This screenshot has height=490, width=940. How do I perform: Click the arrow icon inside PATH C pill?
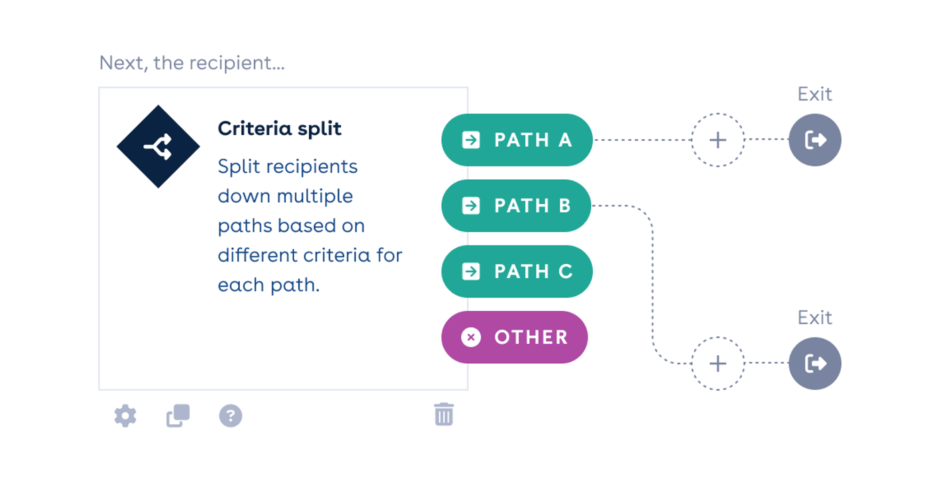click(471, 271)
